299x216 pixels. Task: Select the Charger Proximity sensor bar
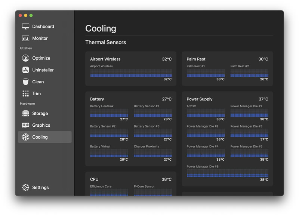tap(153, 153)
